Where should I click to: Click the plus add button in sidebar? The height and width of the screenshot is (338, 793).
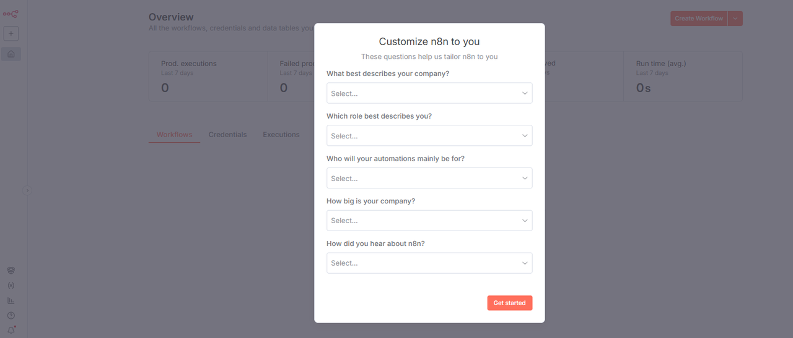point(11,33)
